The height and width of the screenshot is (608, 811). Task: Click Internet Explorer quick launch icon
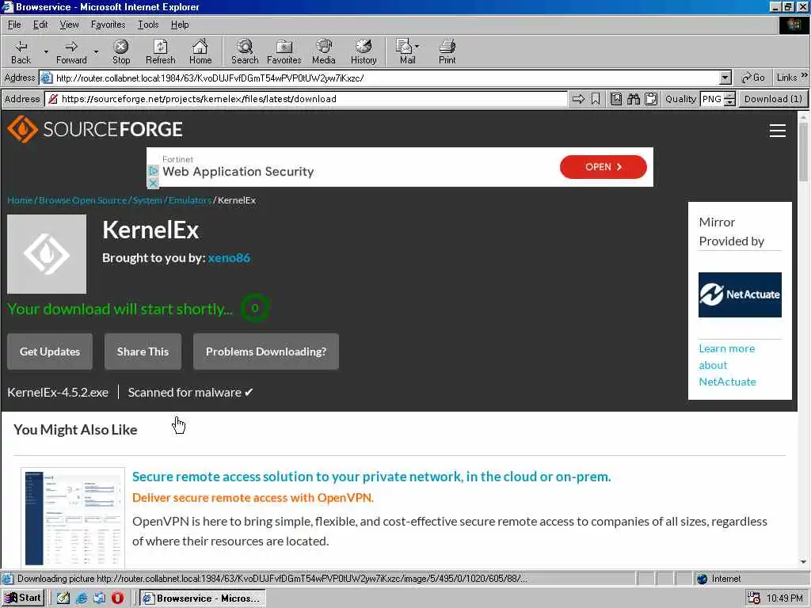[x=82, y=598]
